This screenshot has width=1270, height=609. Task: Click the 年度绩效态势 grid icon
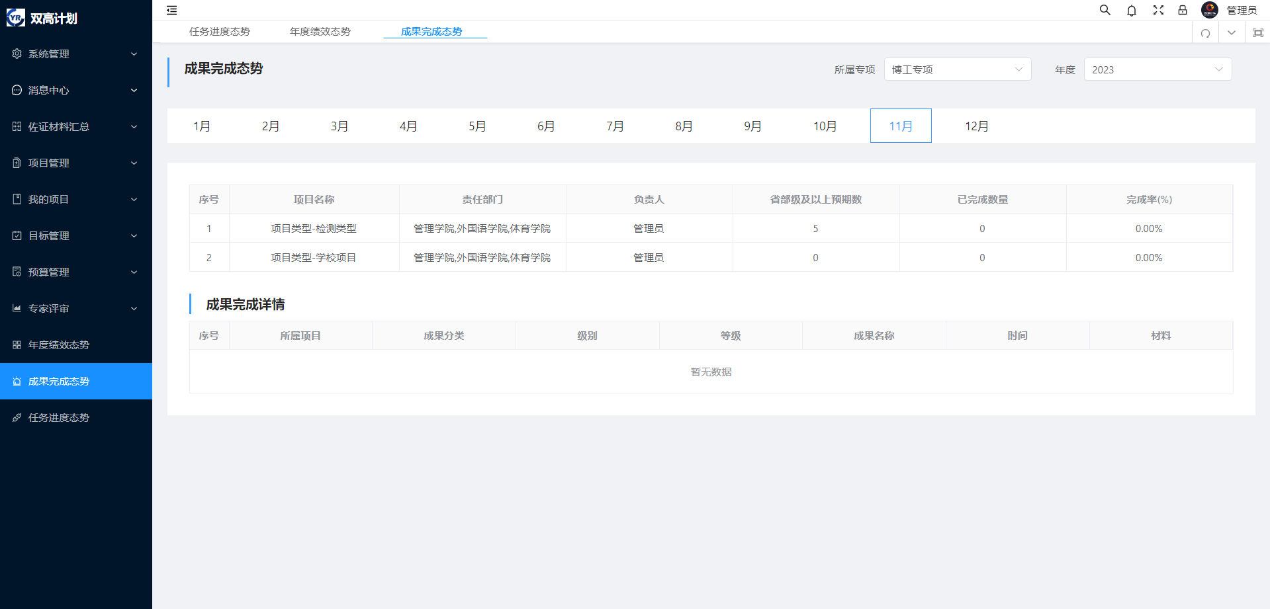pos(17,345)
